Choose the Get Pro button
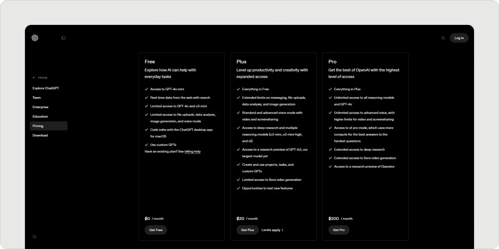Screen dimensions: 499x249 click(x=339, y=230)
